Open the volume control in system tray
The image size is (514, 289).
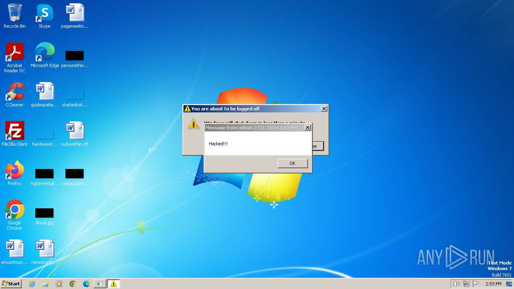coord(456,284)
